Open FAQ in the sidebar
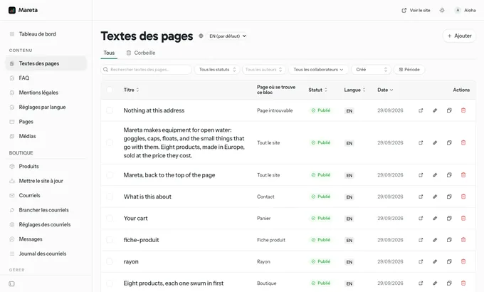Image resolution: width=484 pixels, height=292 pixels. coord(46,78)
